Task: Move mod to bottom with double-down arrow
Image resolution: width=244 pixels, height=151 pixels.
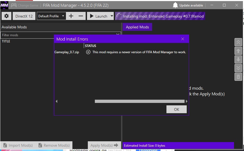Action: click(x=238, y=68)
